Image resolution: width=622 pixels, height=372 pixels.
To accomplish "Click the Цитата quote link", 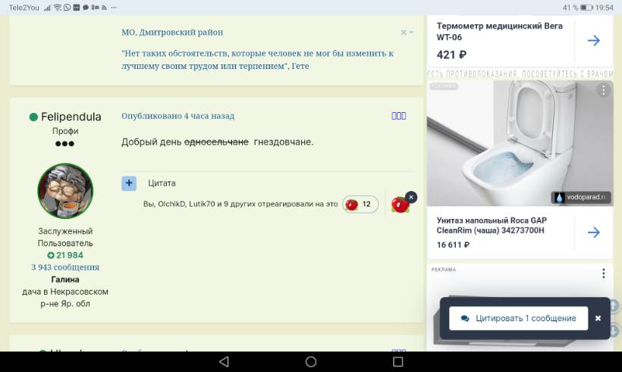I will pyautogui.click(x=162, y=183).
